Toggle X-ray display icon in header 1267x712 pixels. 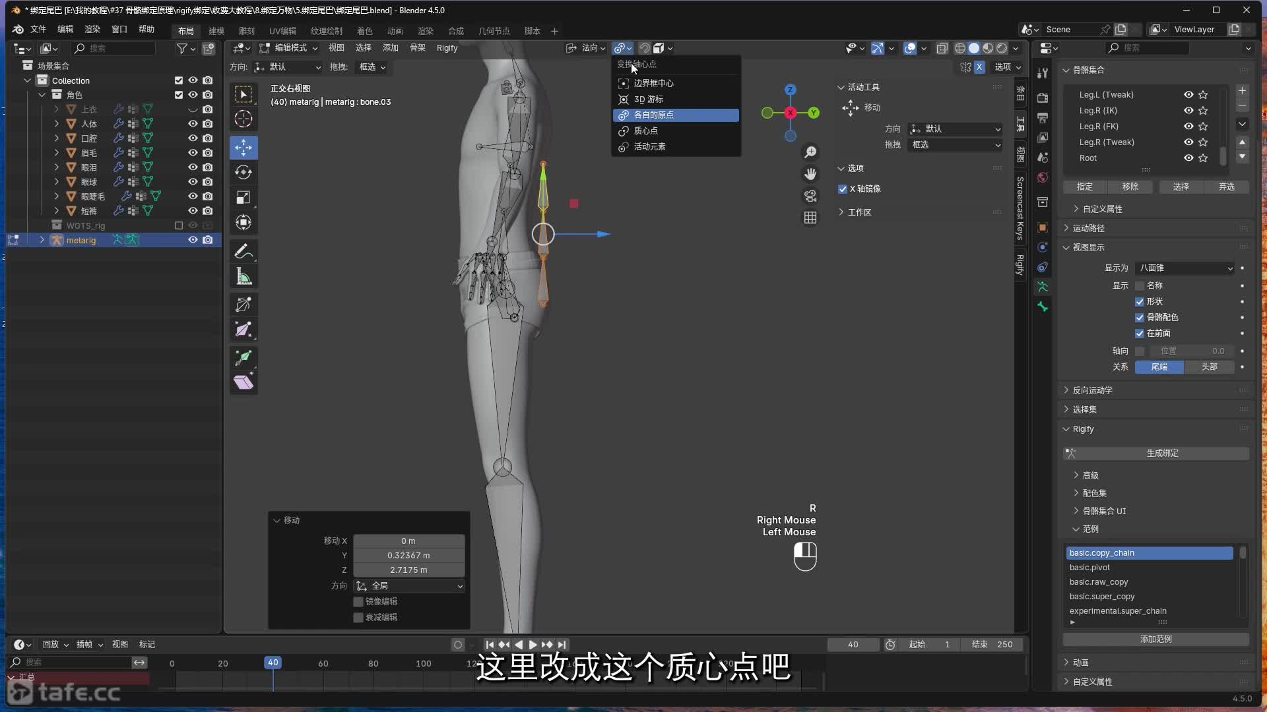(x=942, y=48)
